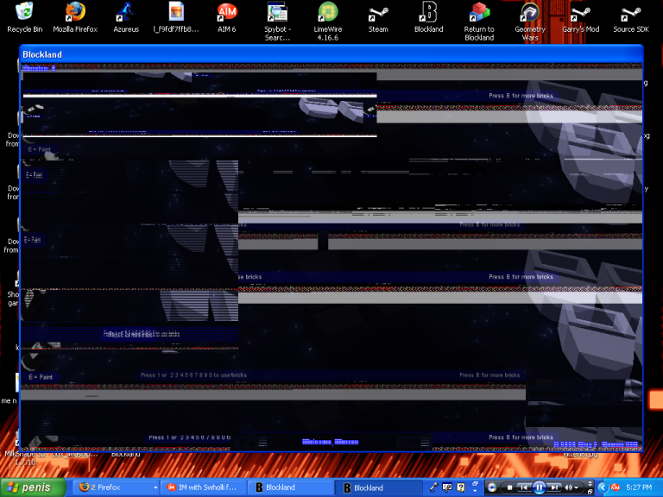663x497 pixels.
Task: Click the Blockland window title bar
Action: [x=331, y=54]
